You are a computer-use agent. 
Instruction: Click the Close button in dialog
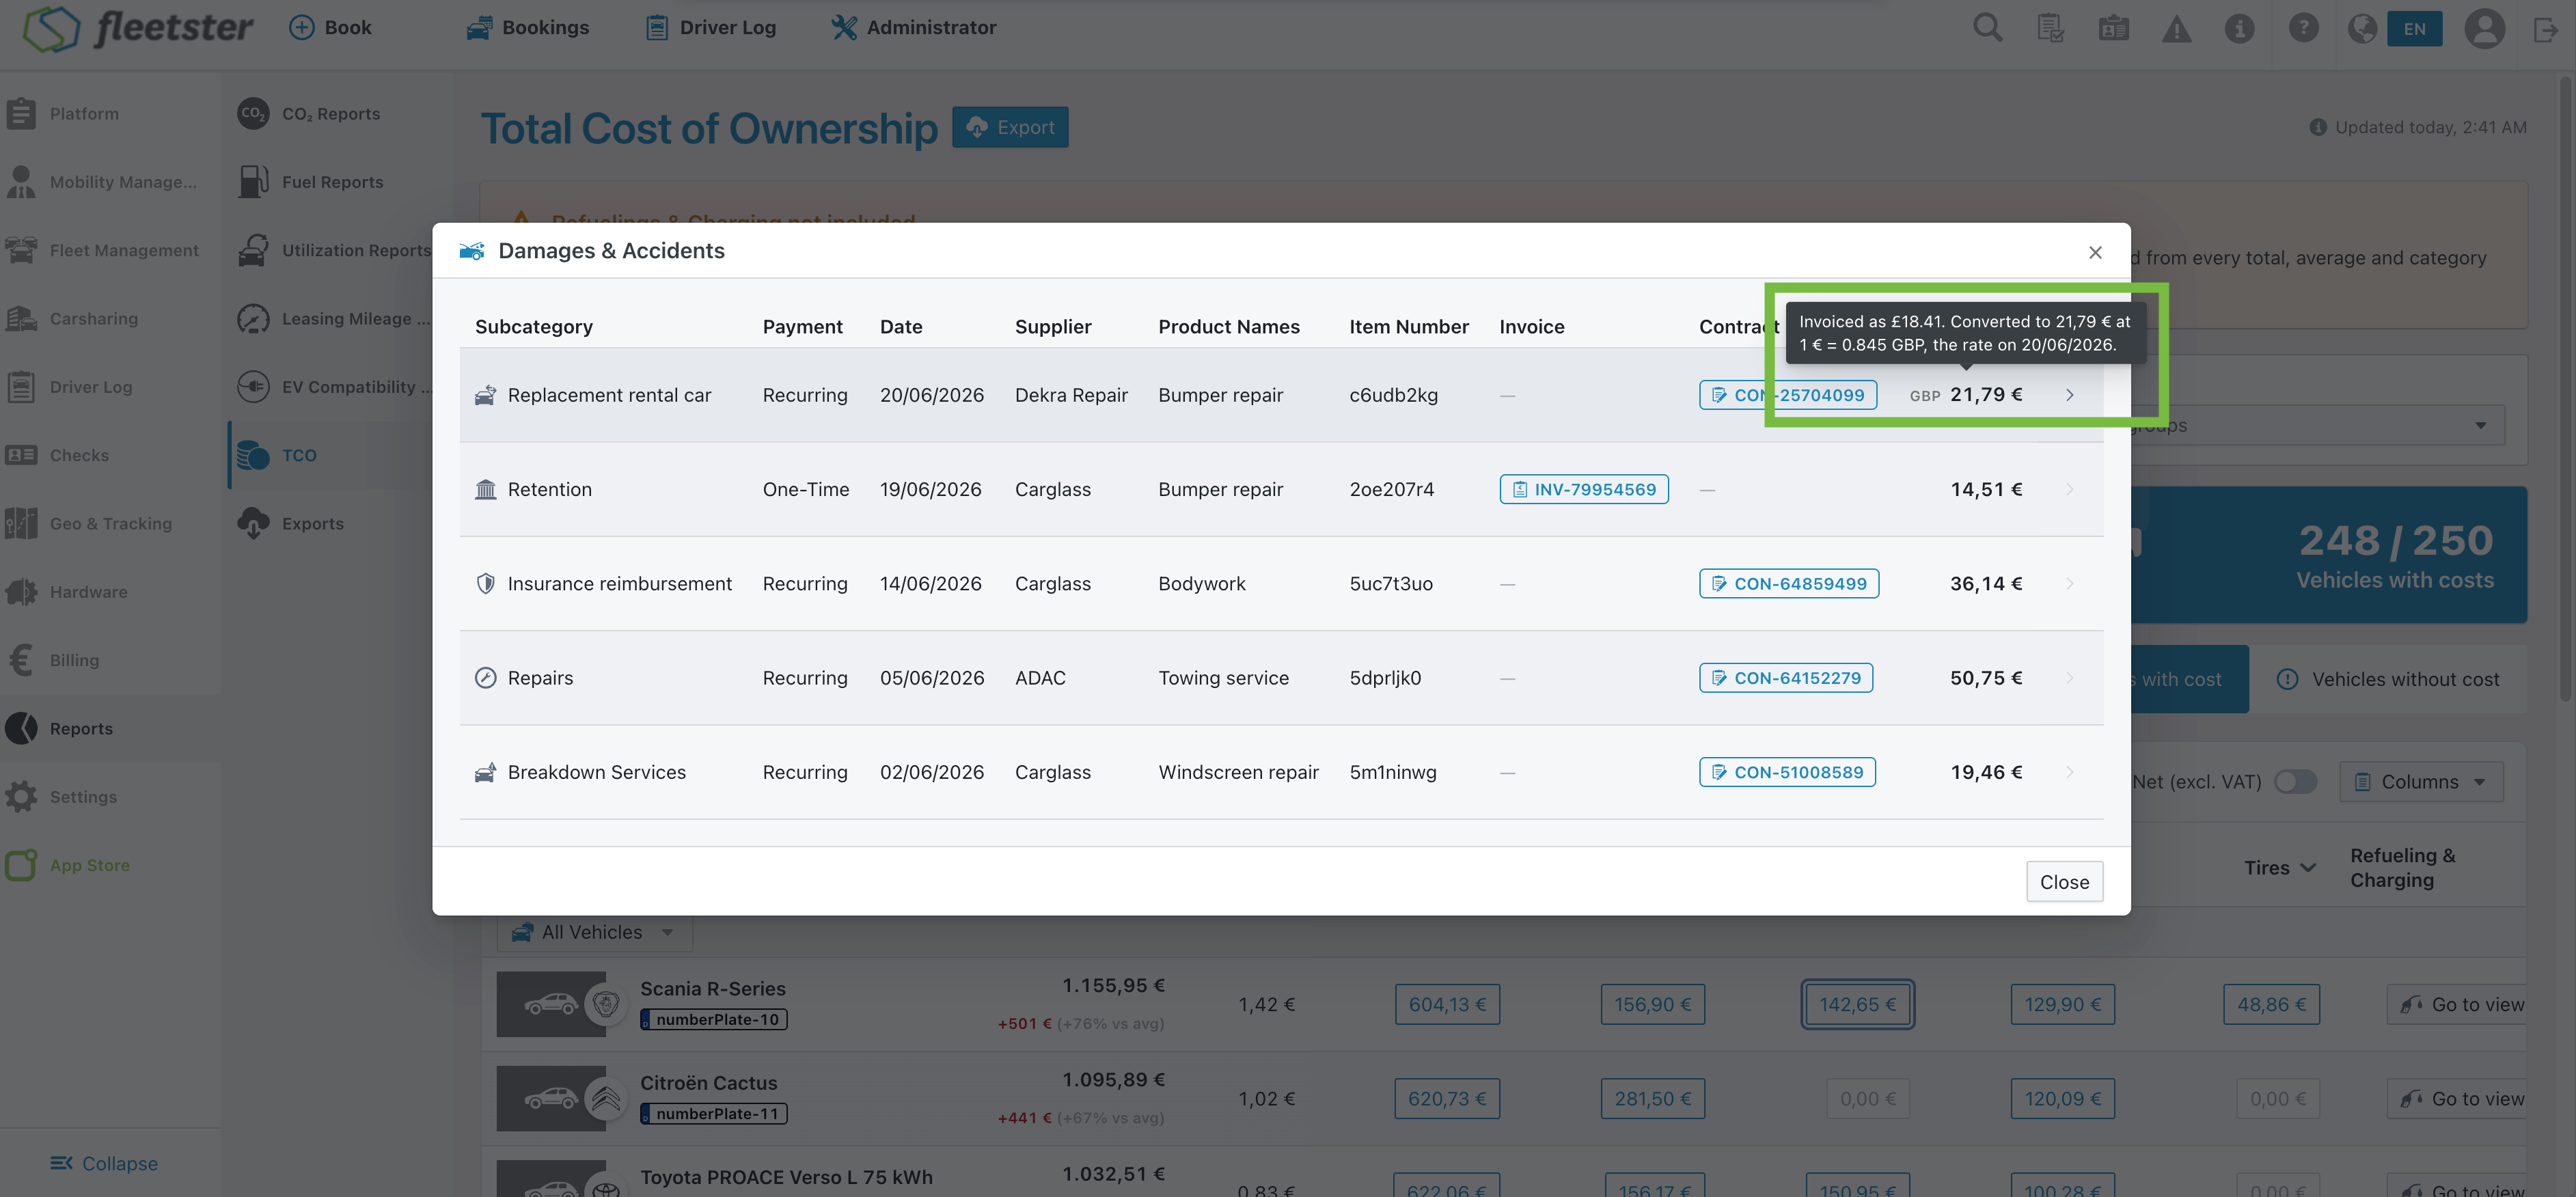[x=2064, y=882]
